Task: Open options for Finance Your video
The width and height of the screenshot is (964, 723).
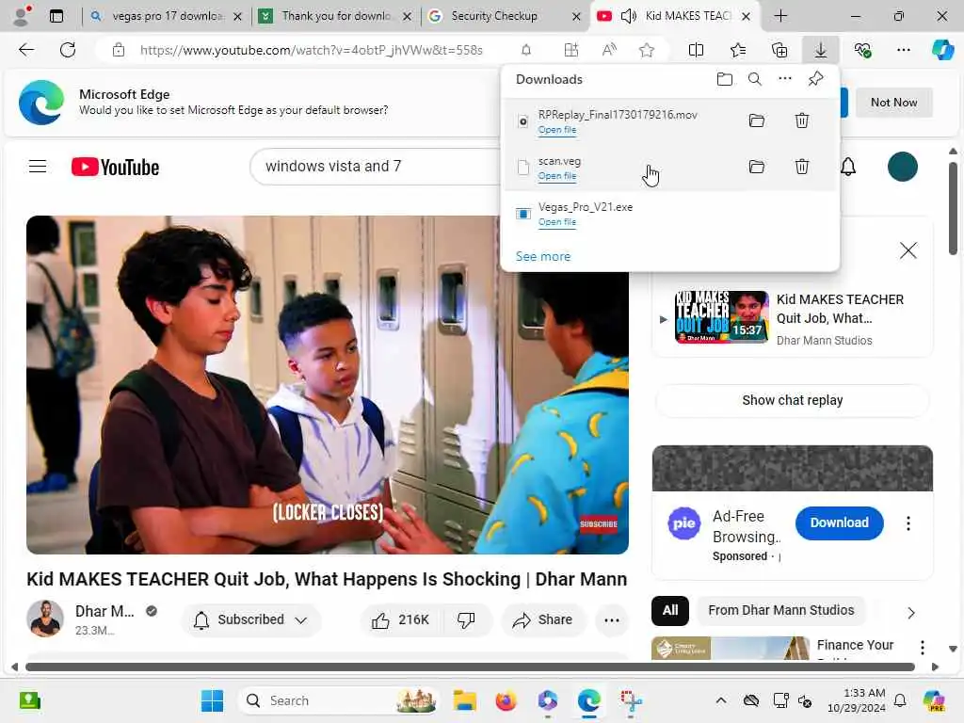Action: (923, 648)
